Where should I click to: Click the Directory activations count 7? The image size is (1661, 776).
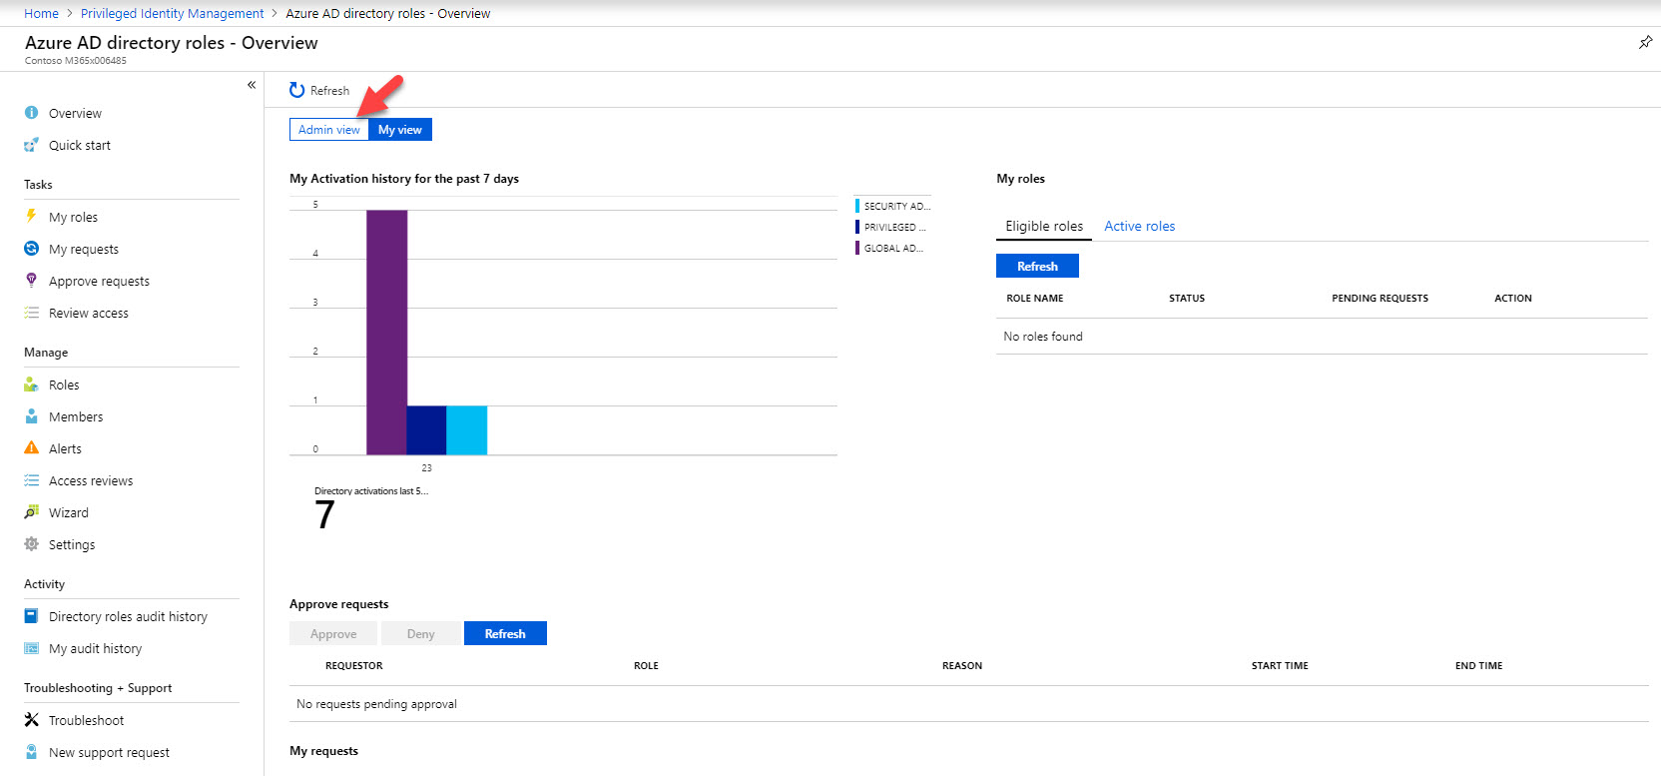[x=324, y=515]
